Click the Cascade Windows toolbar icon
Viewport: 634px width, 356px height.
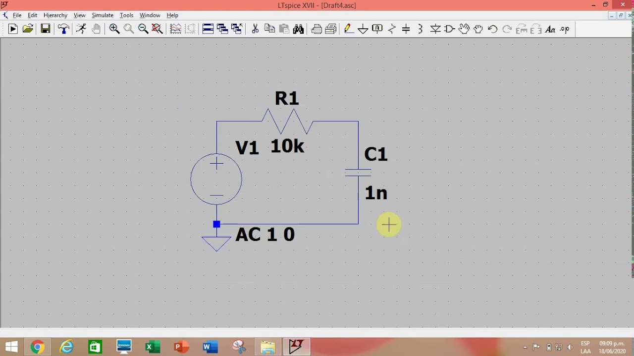[x=222, y=29]
